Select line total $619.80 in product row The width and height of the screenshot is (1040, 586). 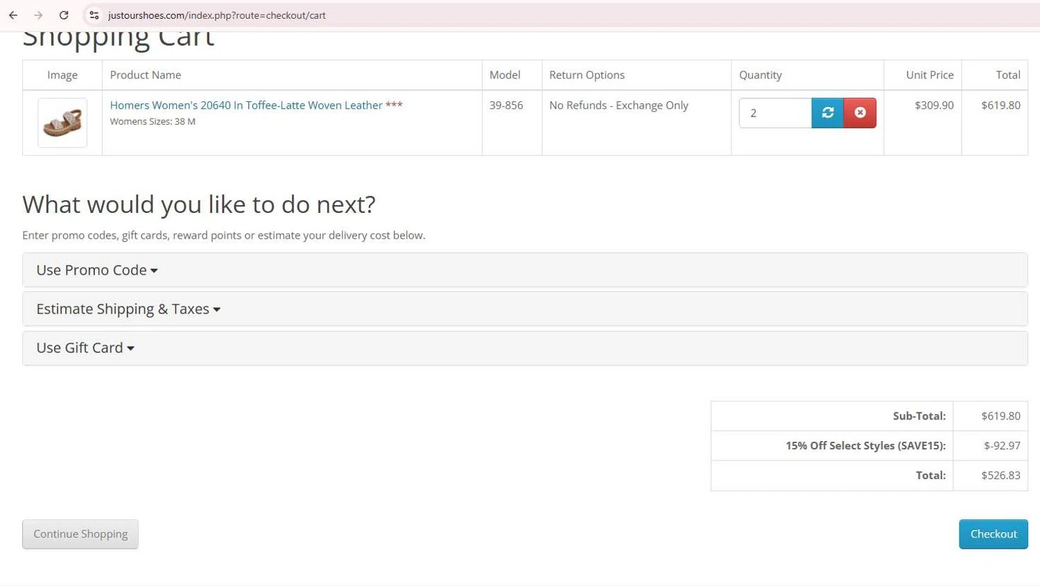click(1000, 105)
